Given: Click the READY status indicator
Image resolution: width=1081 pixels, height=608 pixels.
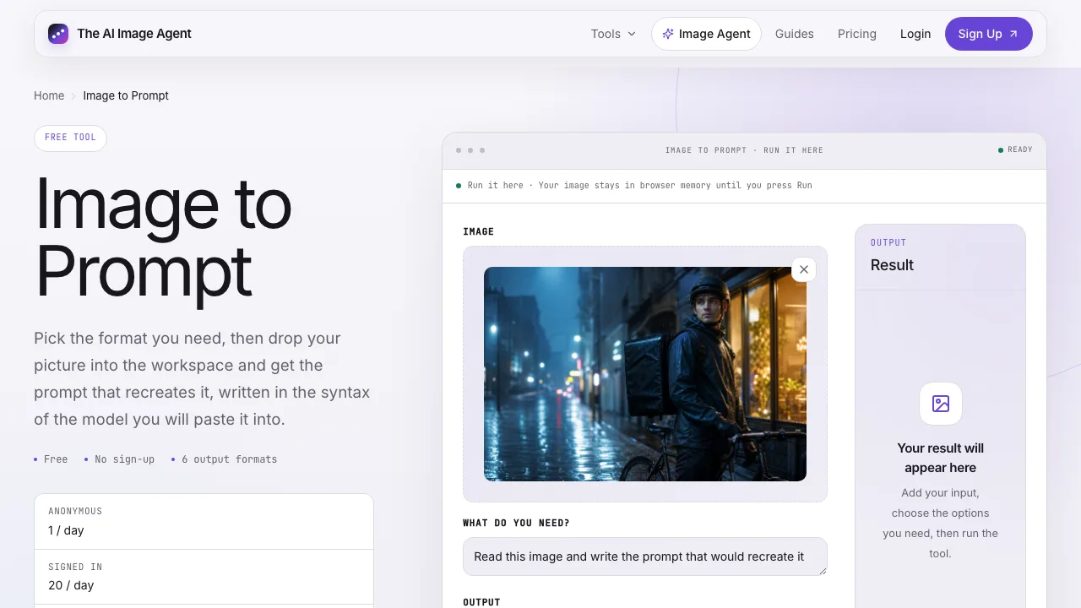Looking at the screenshot, I should [1015, 149].
